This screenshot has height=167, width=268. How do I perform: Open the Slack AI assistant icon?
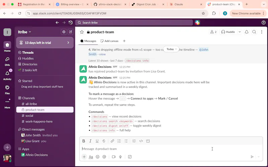point(197,22)
